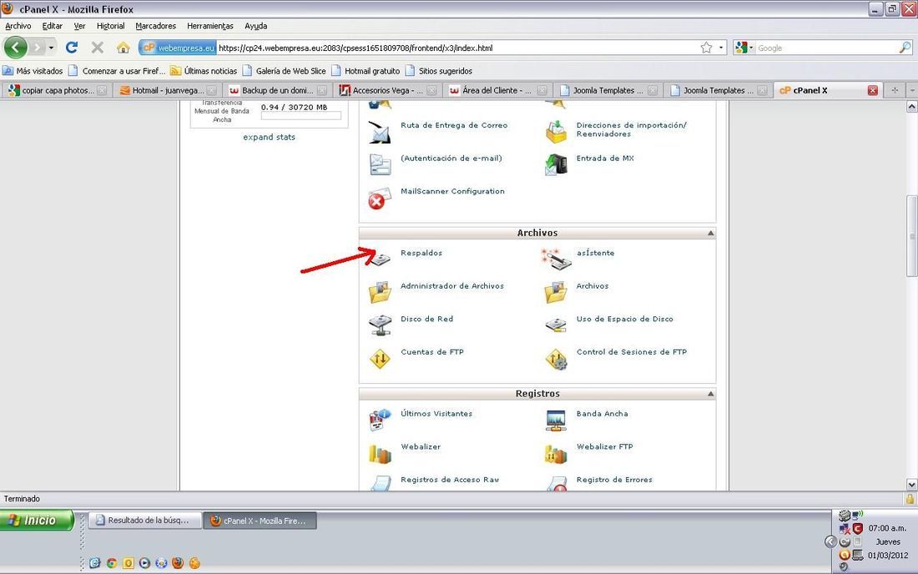The image size is (918, 574).
Task: Open the Últimos Visitantes icon
Action: click(x=380, y=420)
